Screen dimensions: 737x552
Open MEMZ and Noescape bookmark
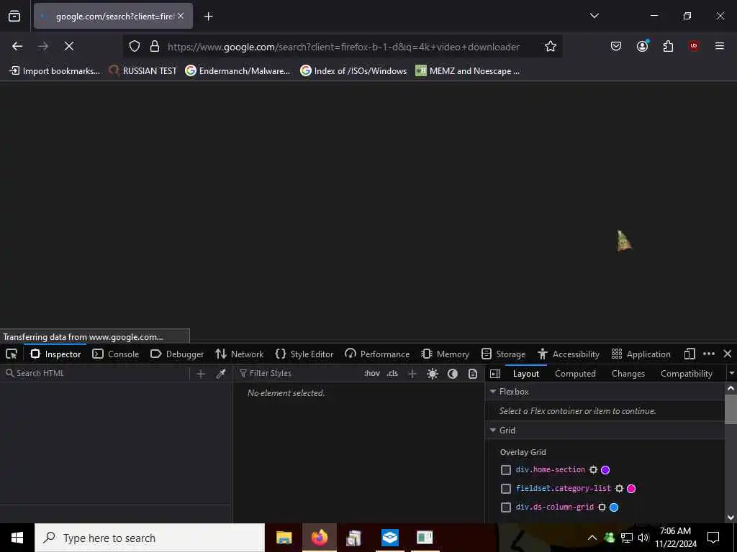coord(468,71)
